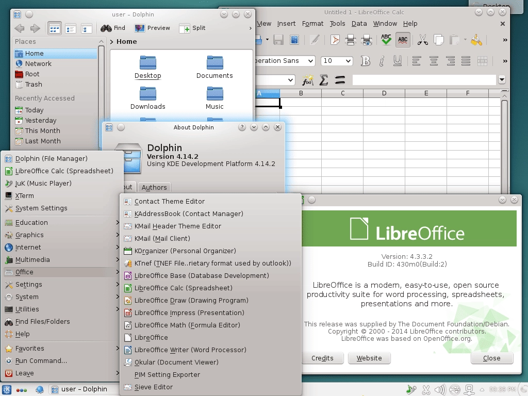528x396 pixels.
Task: Open the font size dropdown in Calc
Action: tap(348, 61)
